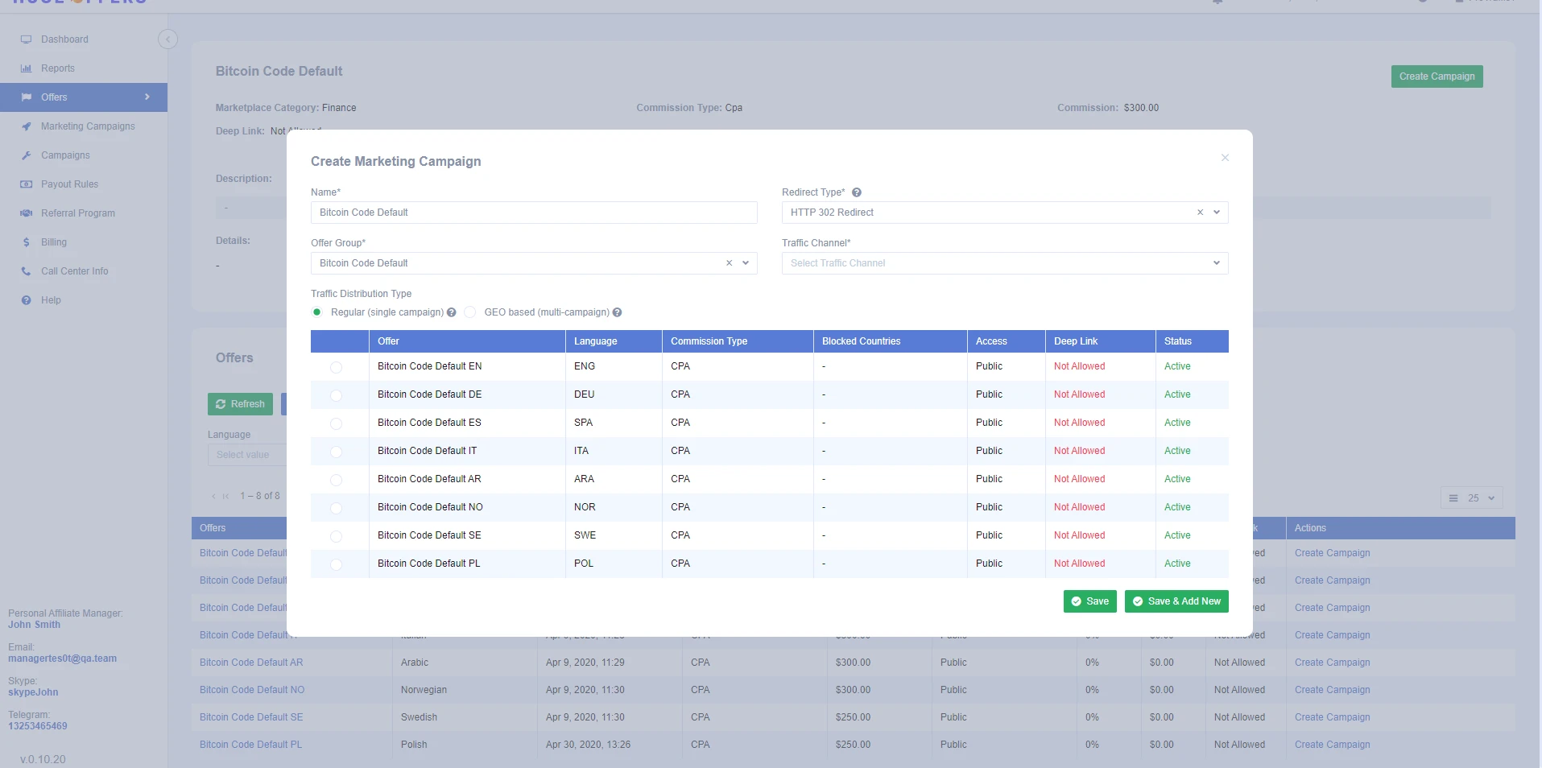Select the Bitcoin Code Default NO offer radio
Screen dimensions: 1542x768
(337, 508)
